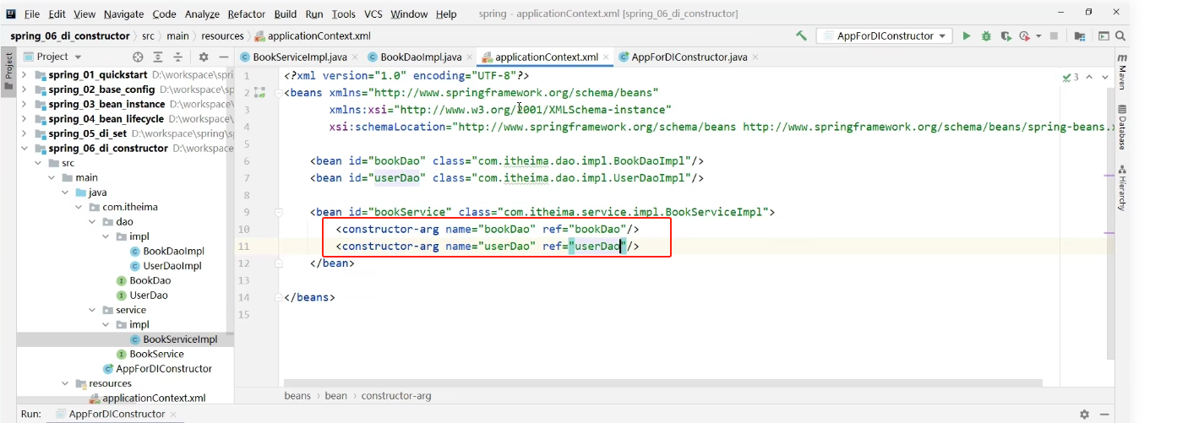Open the Run panel settings gear
Viewport: 1177px width, 423px height.
(1084, 415)
